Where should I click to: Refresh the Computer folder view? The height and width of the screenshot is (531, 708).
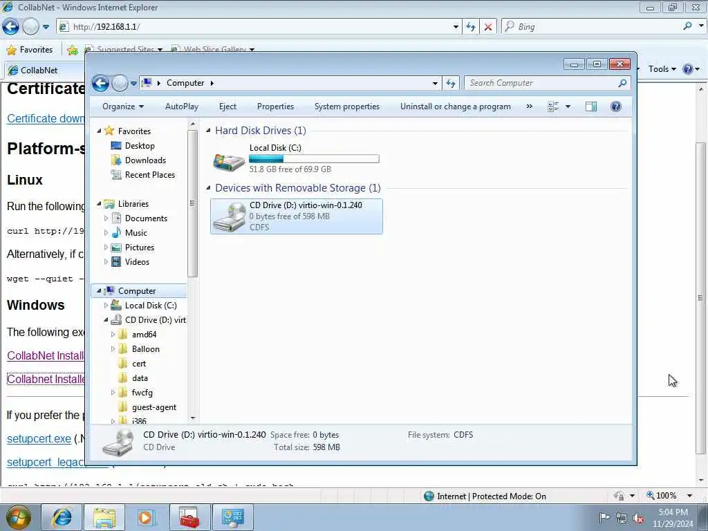tap(451, 83)
